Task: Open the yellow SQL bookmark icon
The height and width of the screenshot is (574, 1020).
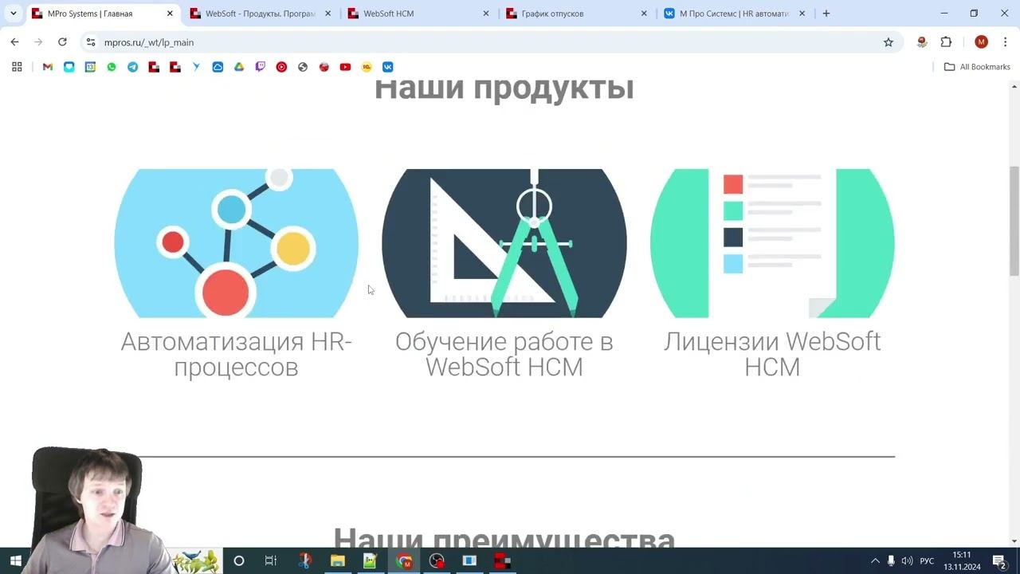Action: pyautogui.click(x=367, y=67)
